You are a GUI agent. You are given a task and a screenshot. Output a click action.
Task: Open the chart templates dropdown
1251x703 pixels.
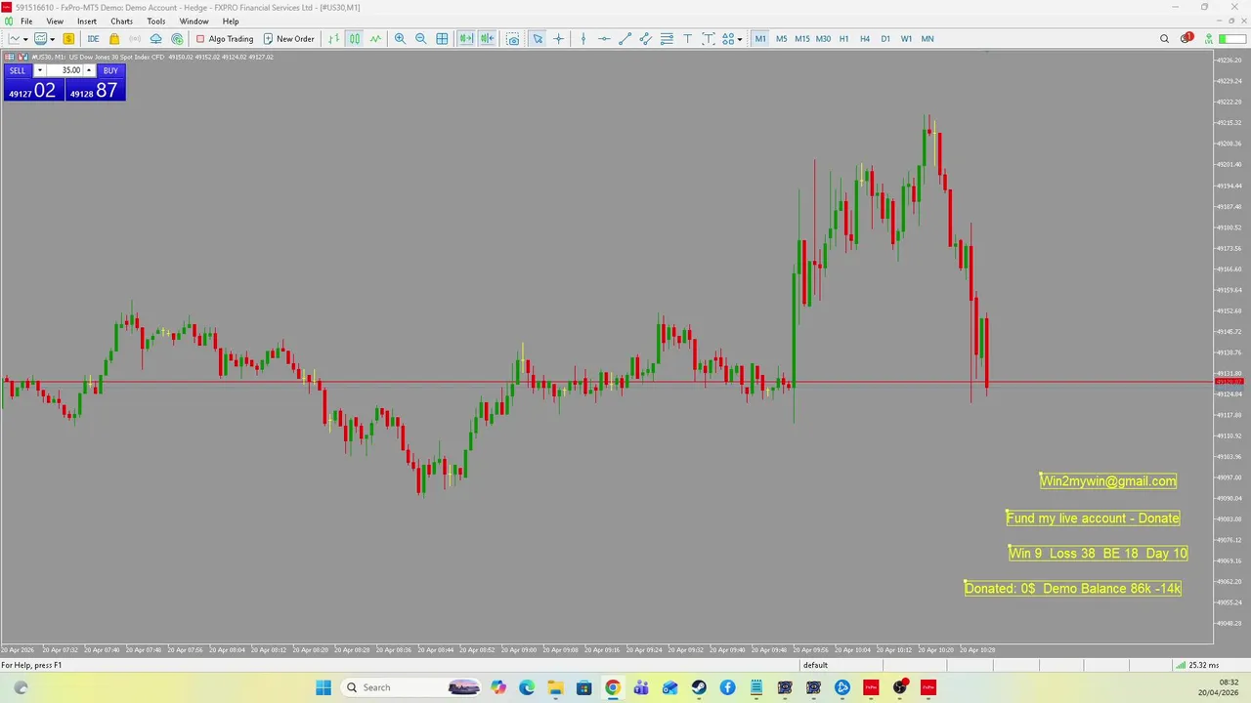pos(44,39)
